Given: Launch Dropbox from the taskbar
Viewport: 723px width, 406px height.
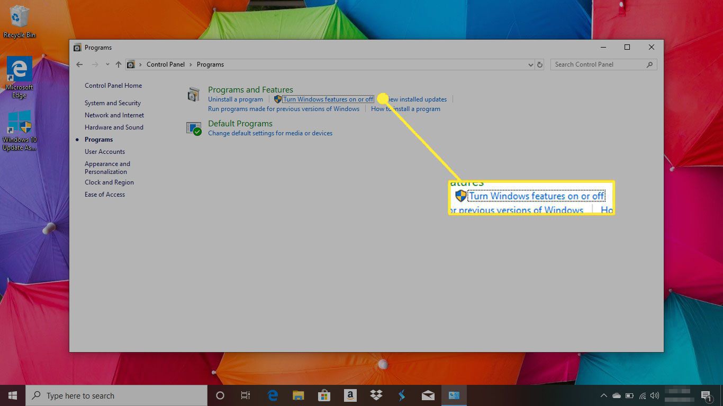Looking at the screenshot, I should pos(376,395).
